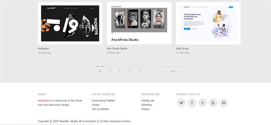Open the RSS feed icon

[x=213, y=103]
